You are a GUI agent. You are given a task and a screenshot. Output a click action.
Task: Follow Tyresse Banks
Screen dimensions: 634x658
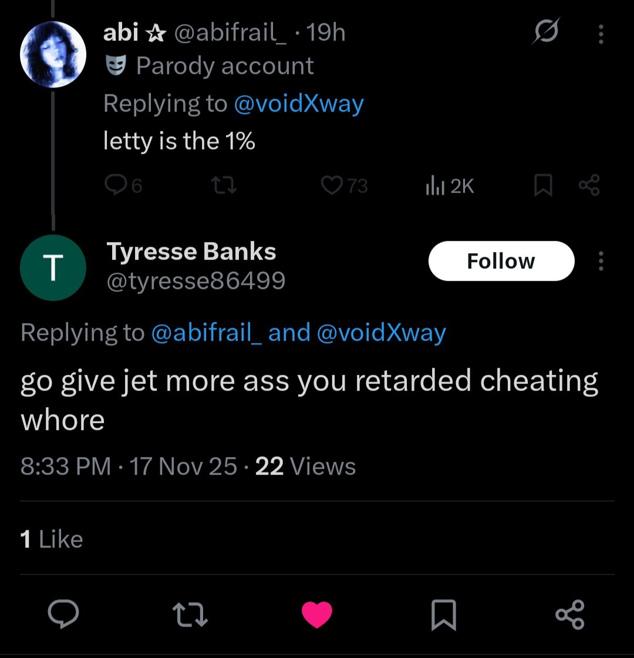501,261
